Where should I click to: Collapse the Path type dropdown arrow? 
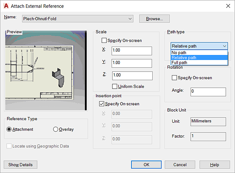tap(224, 46)
